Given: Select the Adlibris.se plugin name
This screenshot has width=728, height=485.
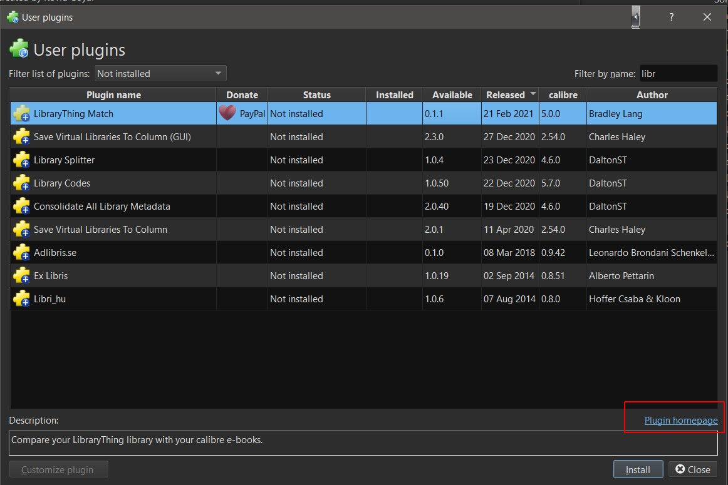Looking at the screenshot, I should pyautogui.click(x=55, y=253).
